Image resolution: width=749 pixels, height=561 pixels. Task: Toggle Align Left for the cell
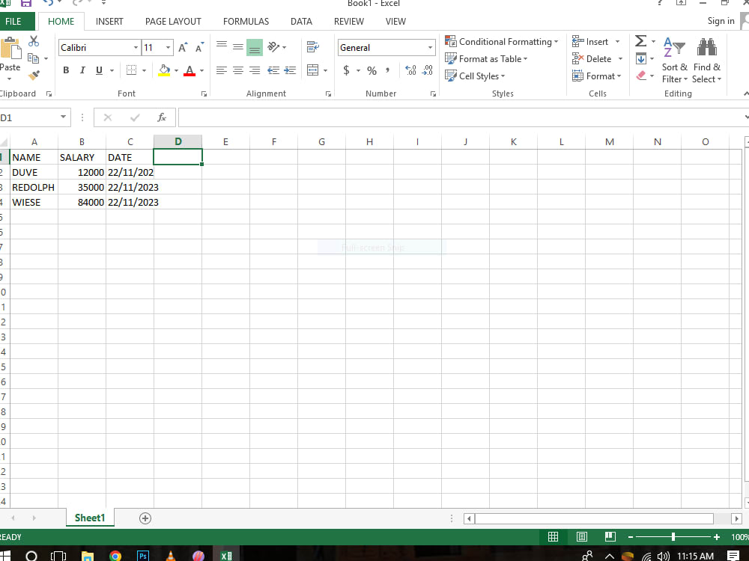(x=221, y=70)
